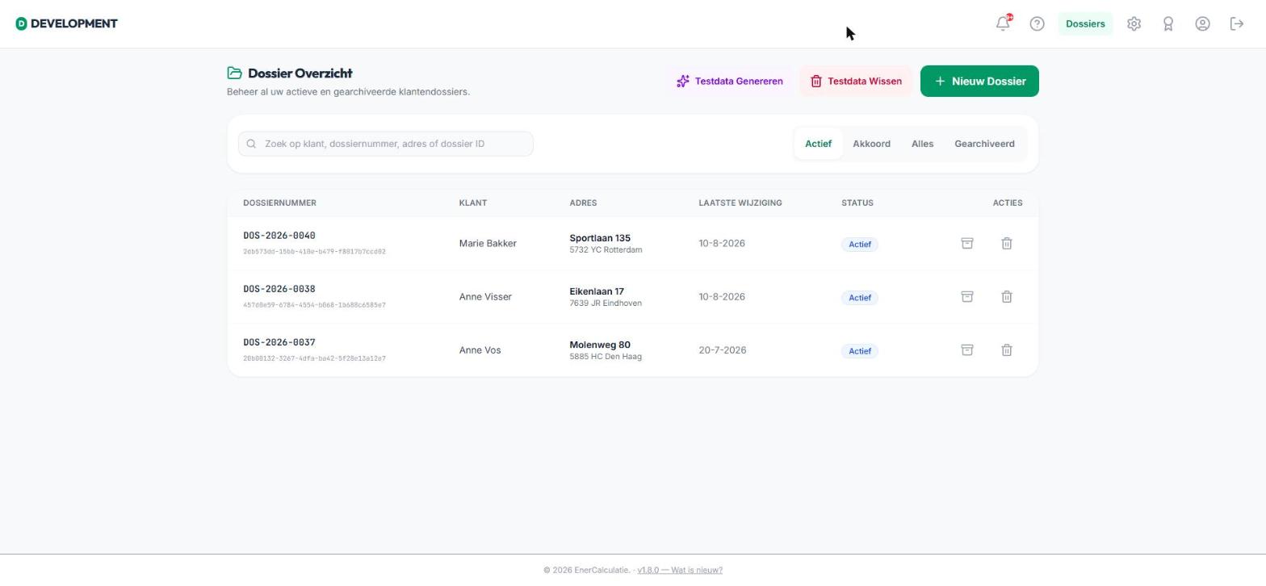Open the help question mark icon
Viewport: 1266px width, 586px height.
[1037, 24]
